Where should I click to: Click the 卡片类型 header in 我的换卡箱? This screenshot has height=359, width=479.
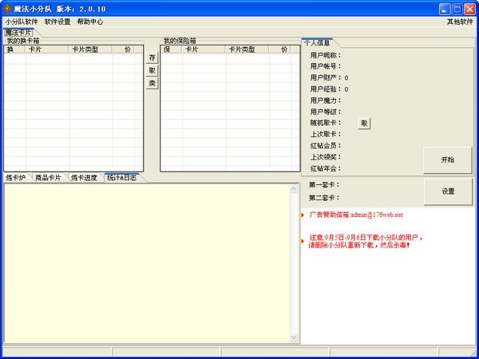coord(90,49)
